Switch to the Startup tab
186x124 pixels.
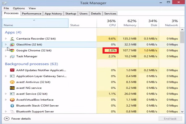pos(71,14)
